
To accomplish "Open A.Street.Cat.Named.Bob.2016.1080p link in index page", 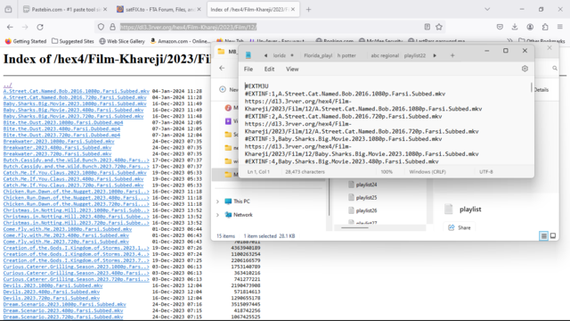I will (77, 91).
